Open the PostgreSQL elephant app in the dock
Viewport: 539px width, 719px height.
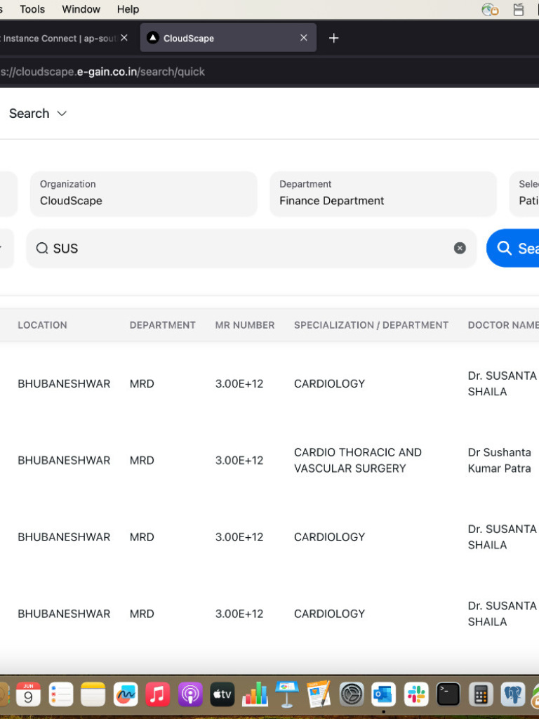(513, 694)
